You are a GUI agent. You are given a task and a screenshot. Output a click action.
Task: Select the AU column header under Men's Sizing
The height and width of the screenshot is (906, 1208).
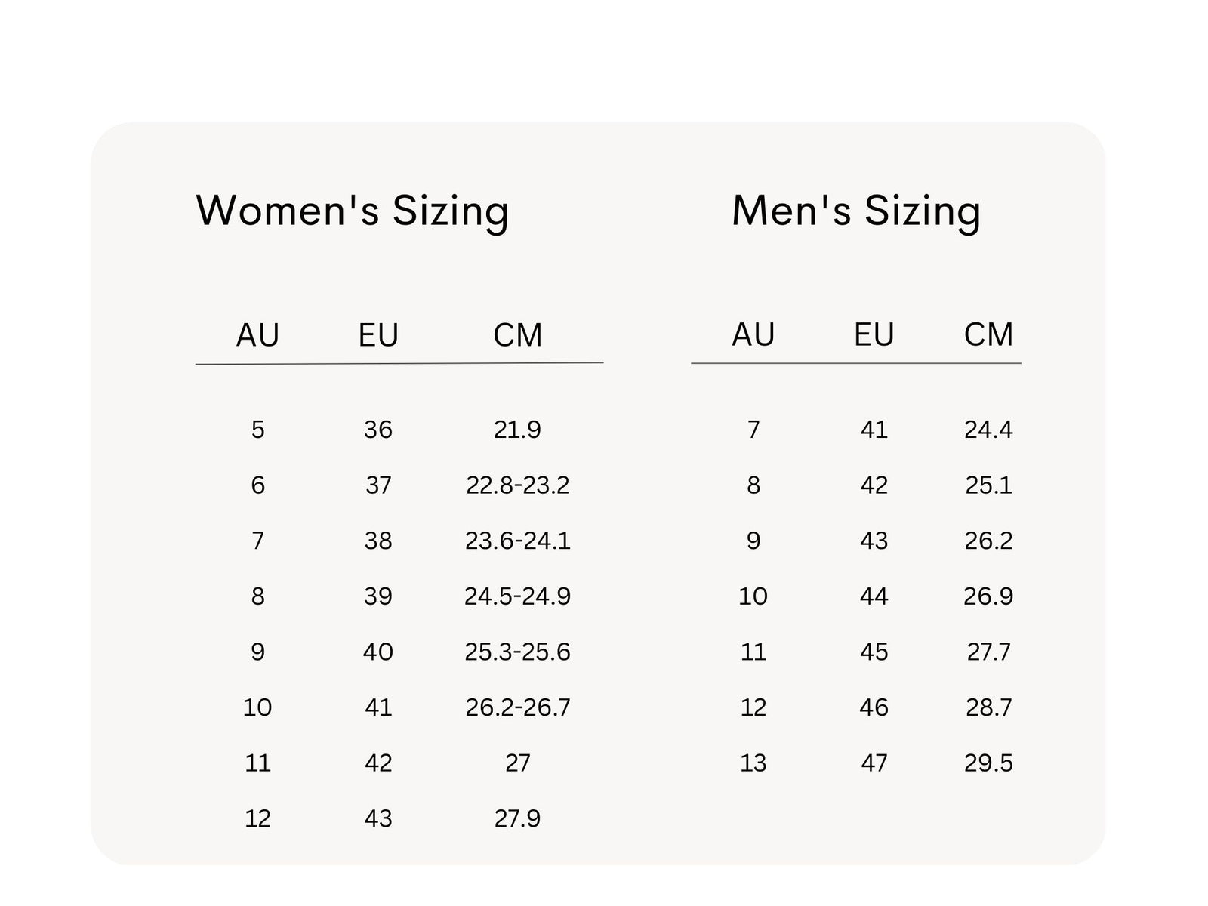753,334
